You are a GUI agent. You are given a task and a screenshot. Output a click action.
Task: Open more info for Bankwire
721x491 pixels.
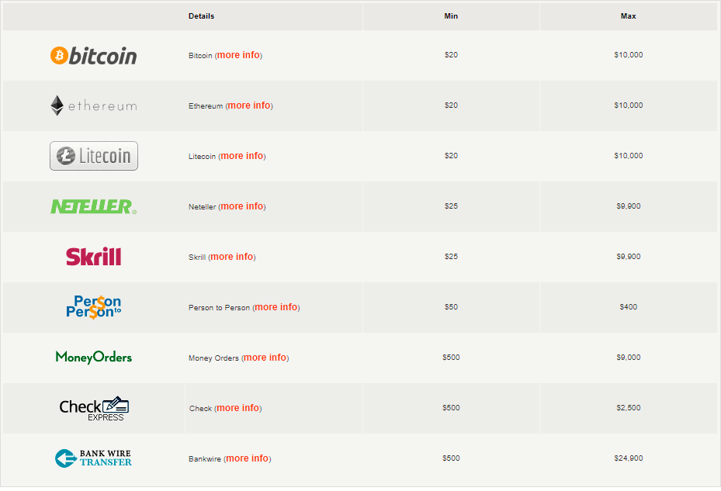247,458
